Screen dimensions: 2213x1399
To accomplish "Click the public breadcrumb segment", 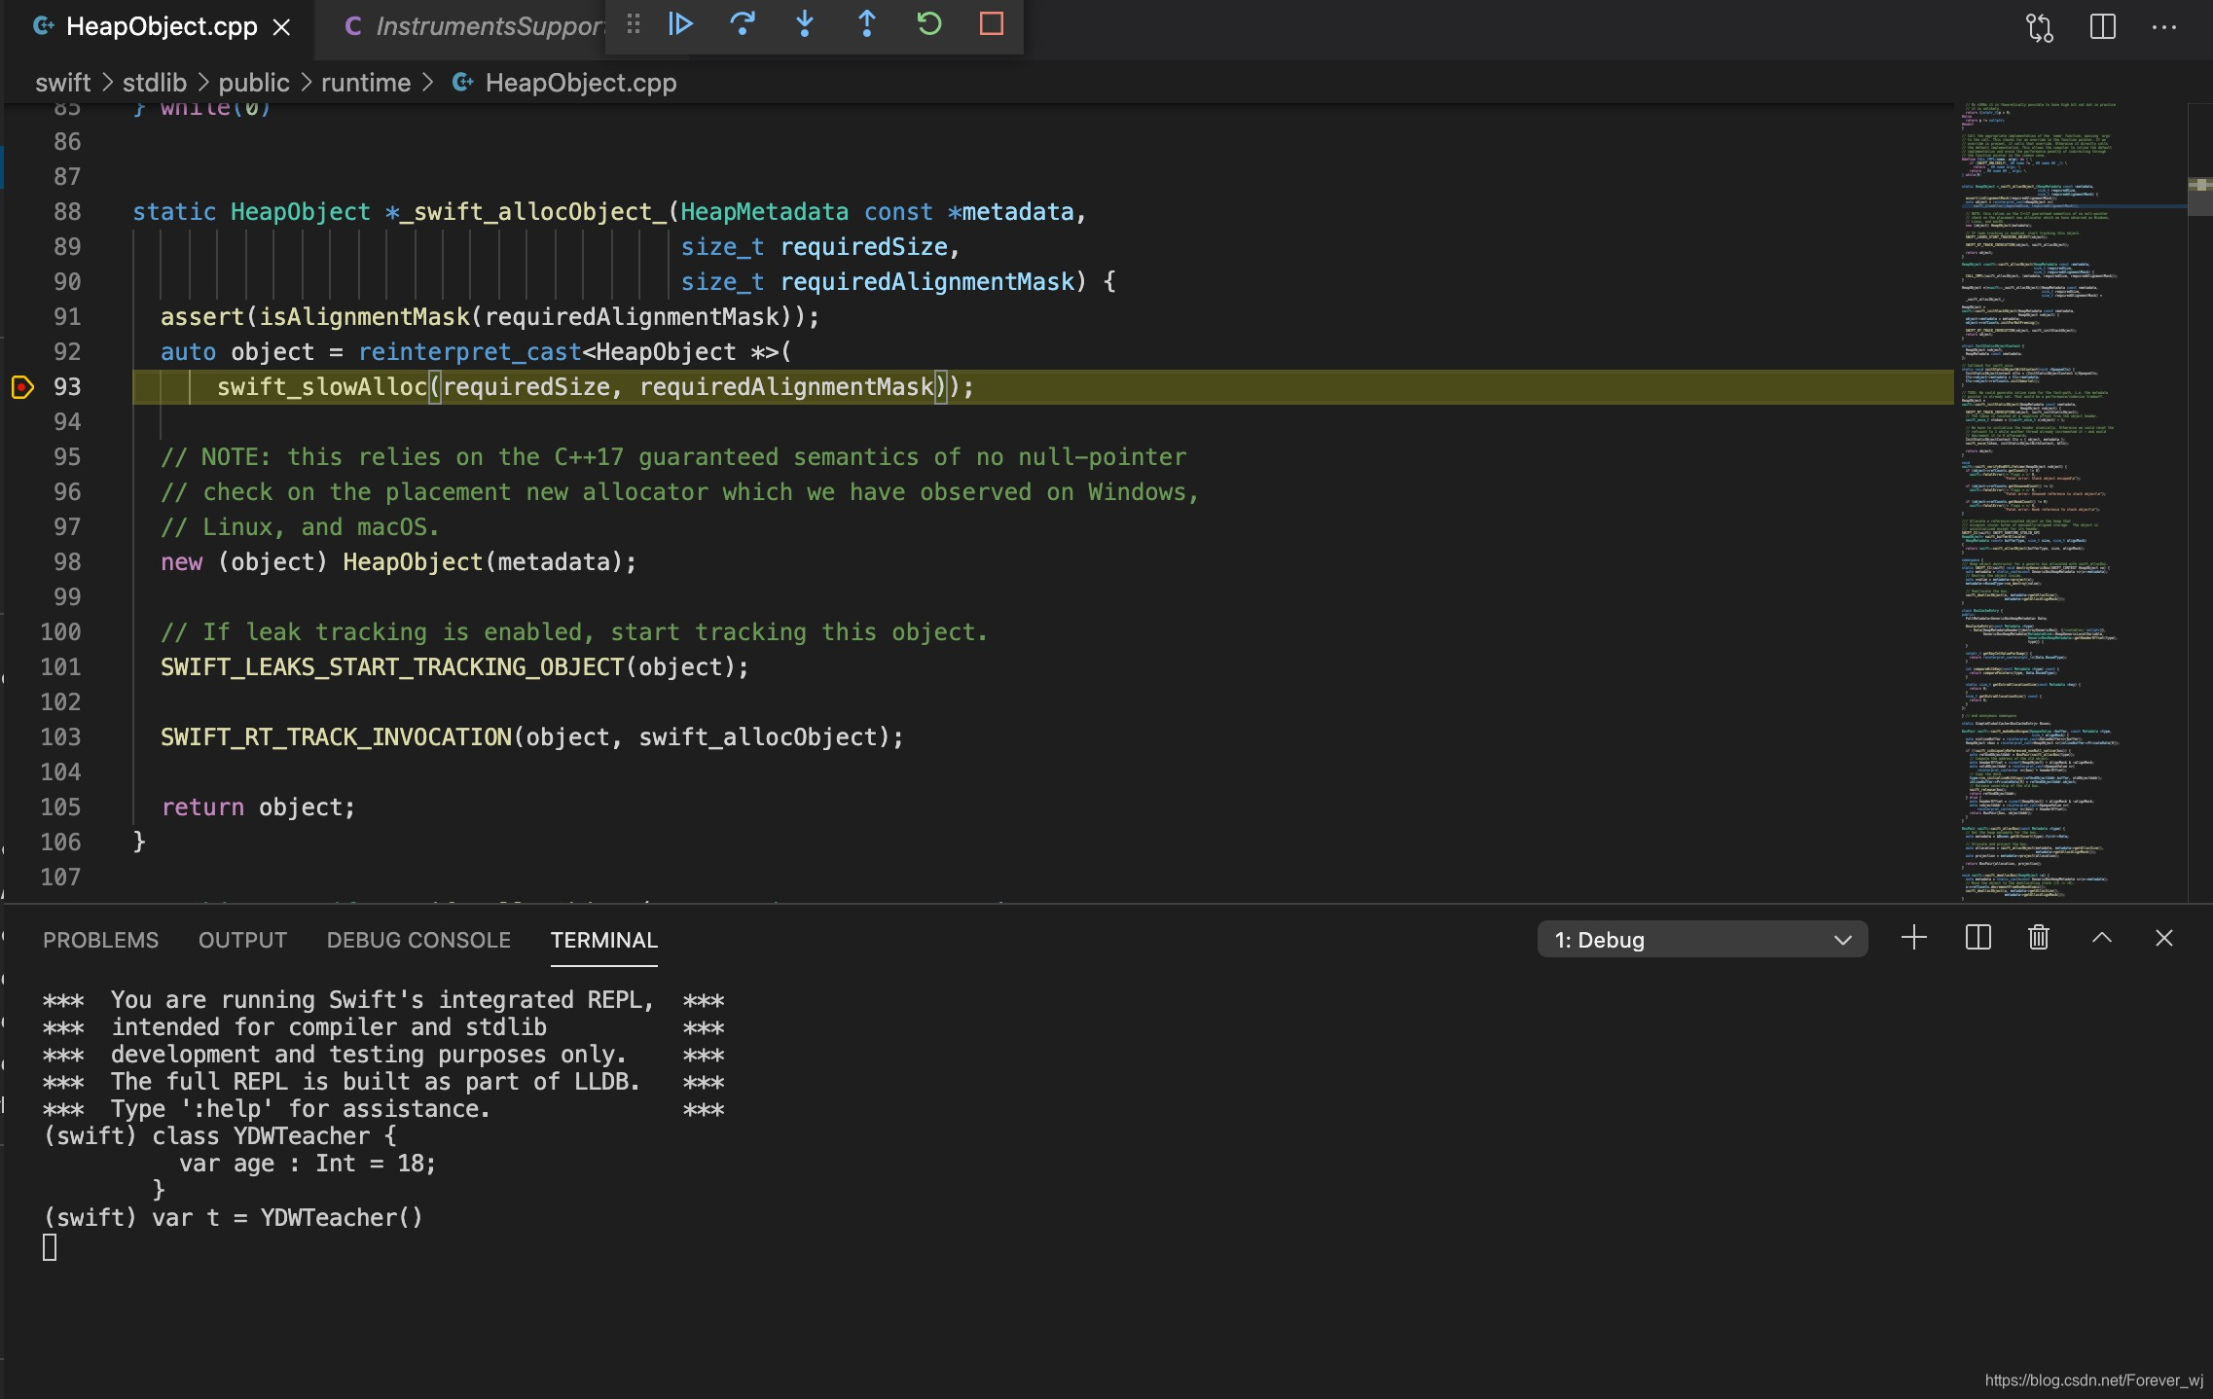I will click(x=254, y=83).
